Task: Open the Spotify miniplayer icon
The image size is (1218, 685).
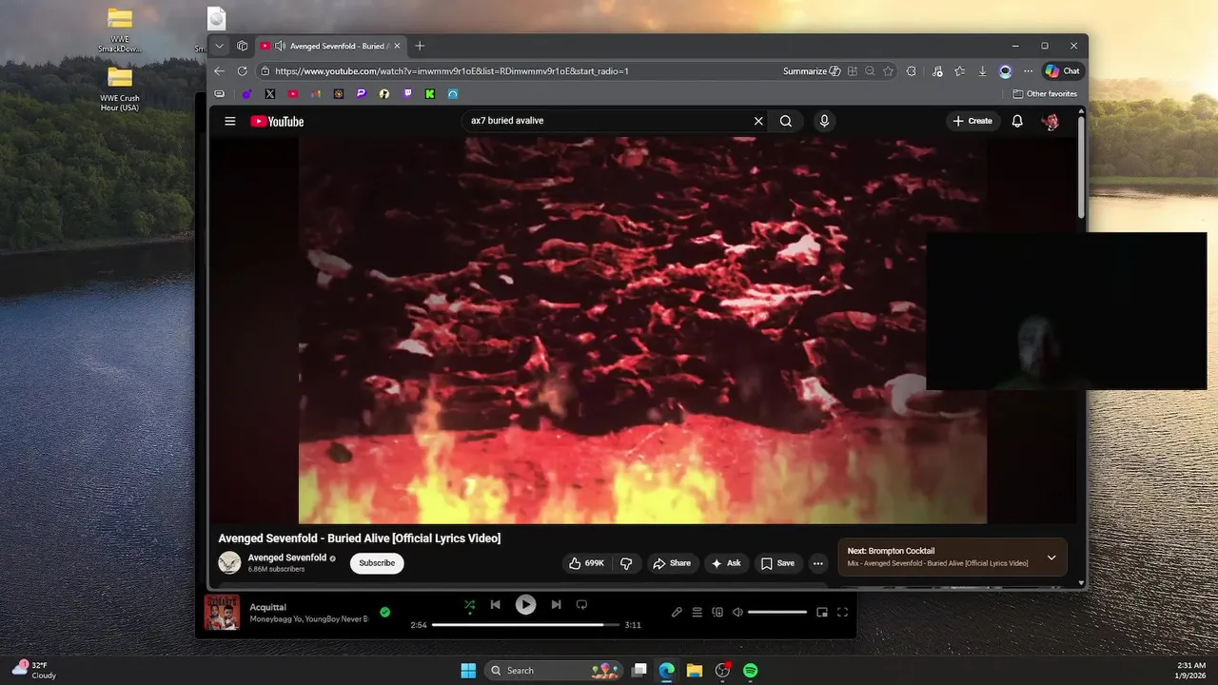Action: coord(822,613)
